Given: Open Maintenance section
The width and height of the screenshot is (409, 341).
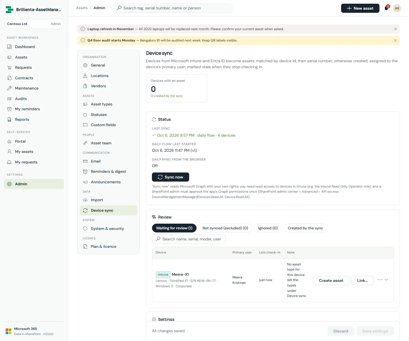Looking at the screenshot, I should pos(34,88).
